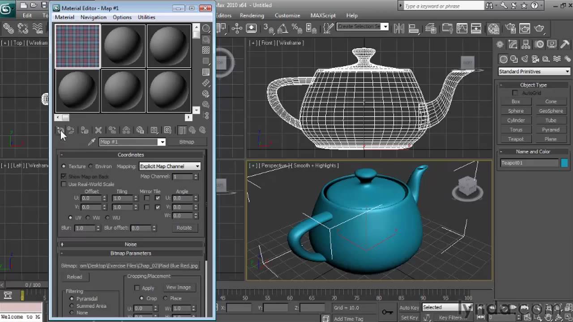Click the Reset Map/Material X icon
Screen dimensions: 573x322
[x=98, y=130]
